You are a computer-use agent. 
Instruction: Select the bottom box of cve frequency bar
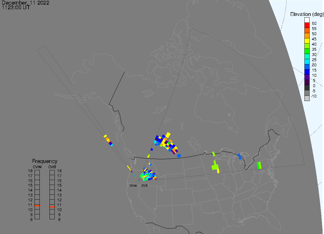pos(52,217)
